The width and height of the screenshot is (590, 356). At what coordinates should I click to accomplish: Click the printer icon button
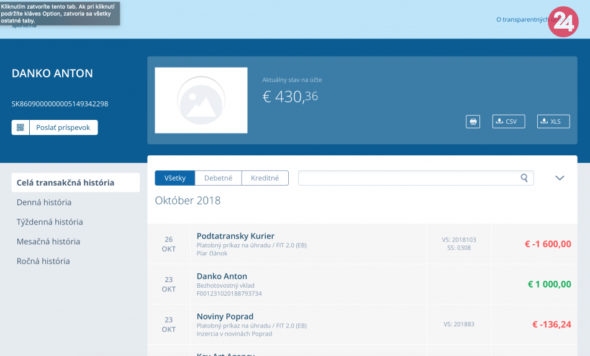point(473,122)
